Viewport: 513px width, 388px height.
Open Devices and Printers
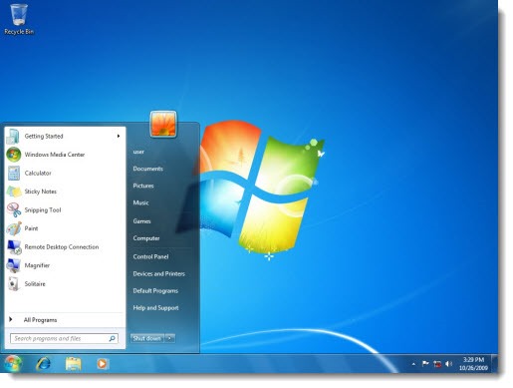pyautogui.click(x=158, y=273)
